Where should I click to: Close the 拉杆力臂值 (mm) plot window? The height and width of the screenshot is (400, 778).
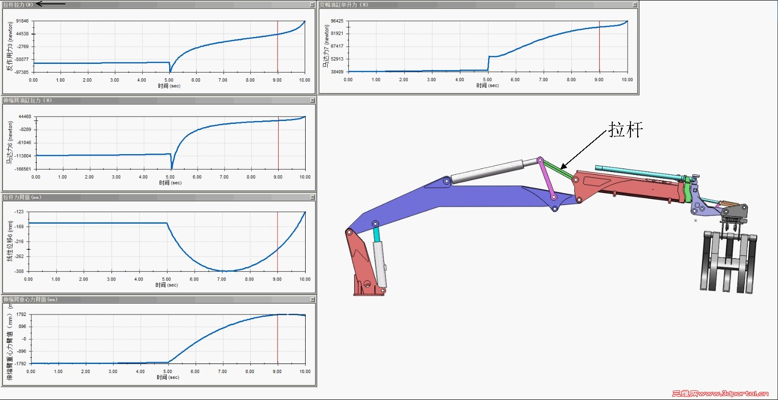[312, 197]
